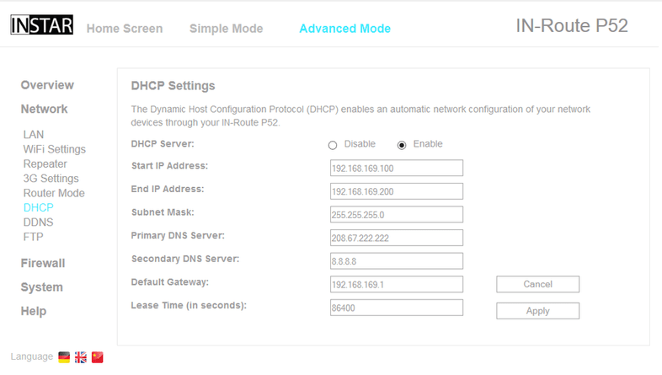This screenshot has width=662, height=375.
Task: Expand the System sidebar section
Action: 41,287
